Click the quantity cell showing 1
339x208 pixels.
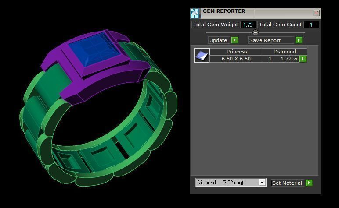[270, 59]
